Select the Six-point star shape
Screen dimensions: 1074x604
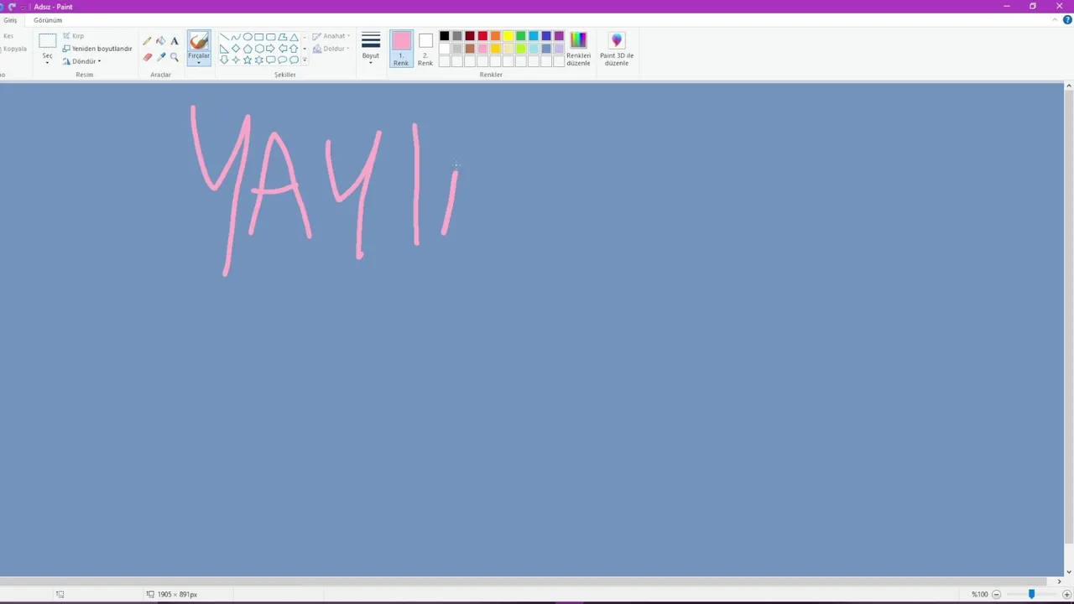tap(259, 60)
